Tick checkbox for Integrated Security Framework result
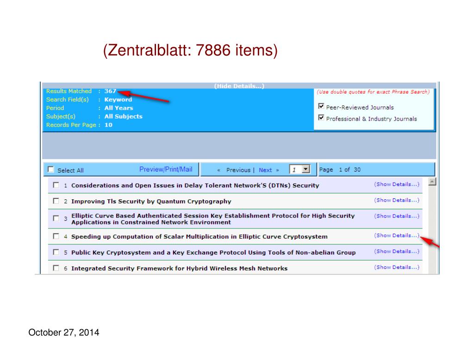Image resolution: width=474 pixels, height=356 pixels. 56,268
